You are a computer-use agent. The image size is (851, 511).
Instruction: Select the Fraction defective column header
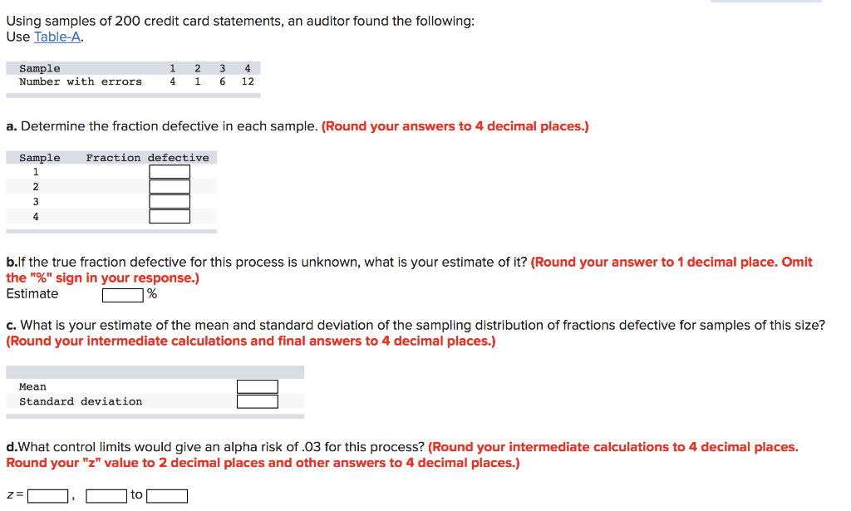point(148,157)
